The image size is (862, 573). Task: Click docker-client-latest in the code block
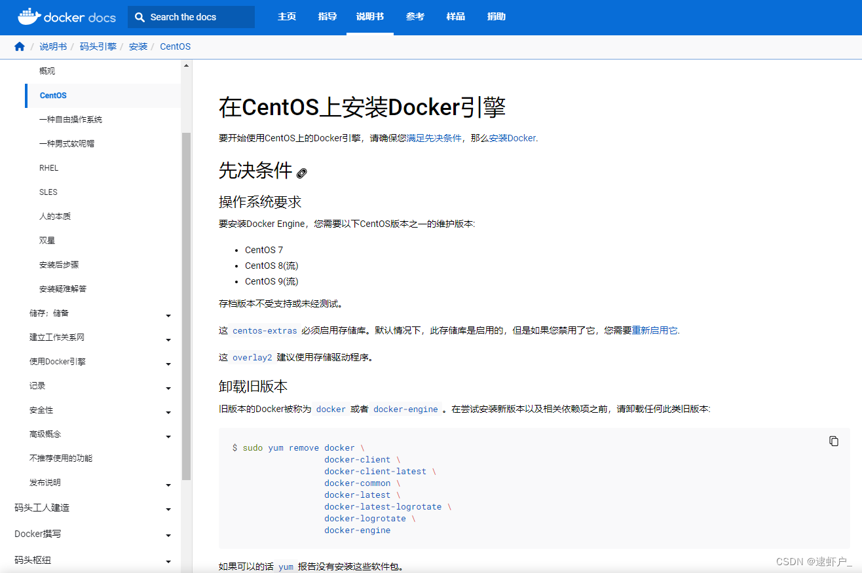[x=375, y=472]
